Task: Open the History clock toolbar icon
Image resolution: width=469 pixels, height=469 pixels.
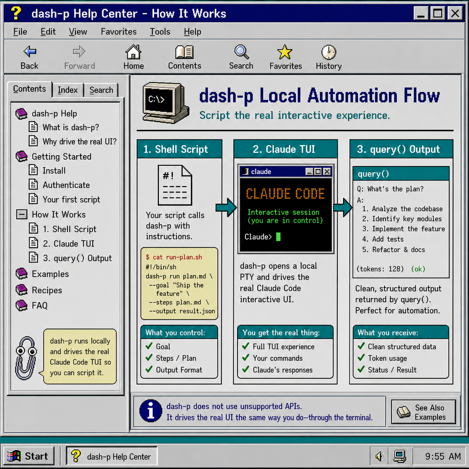Action: [329, 57]
